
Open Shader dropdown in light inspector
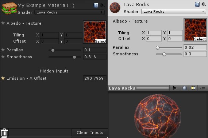pos(174,12)
